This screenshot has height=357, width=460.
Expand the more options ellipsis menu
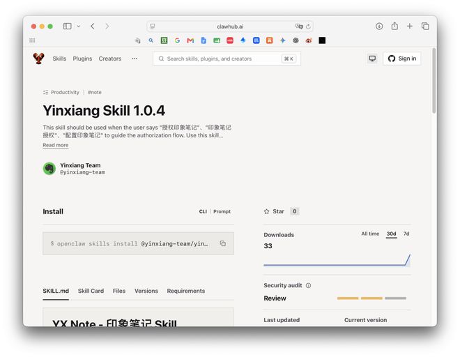pos(135,59)
